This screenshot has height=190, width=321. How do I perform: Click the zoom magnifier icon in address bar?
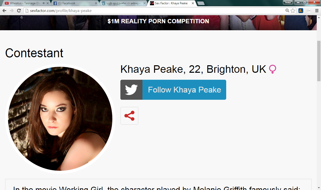coord(287,10)
